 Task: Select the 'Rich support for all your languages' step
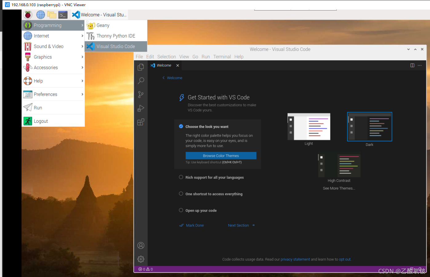click(215, 177)
